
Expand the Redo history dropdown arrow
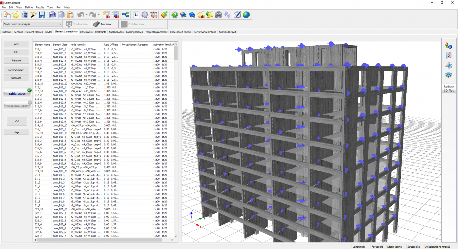tap(98, 15)
